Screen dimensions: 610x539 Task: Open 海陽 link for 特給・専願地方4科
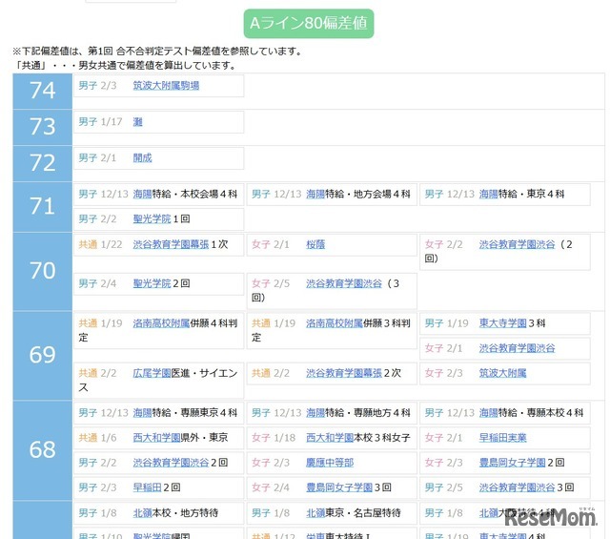[315, 412]
